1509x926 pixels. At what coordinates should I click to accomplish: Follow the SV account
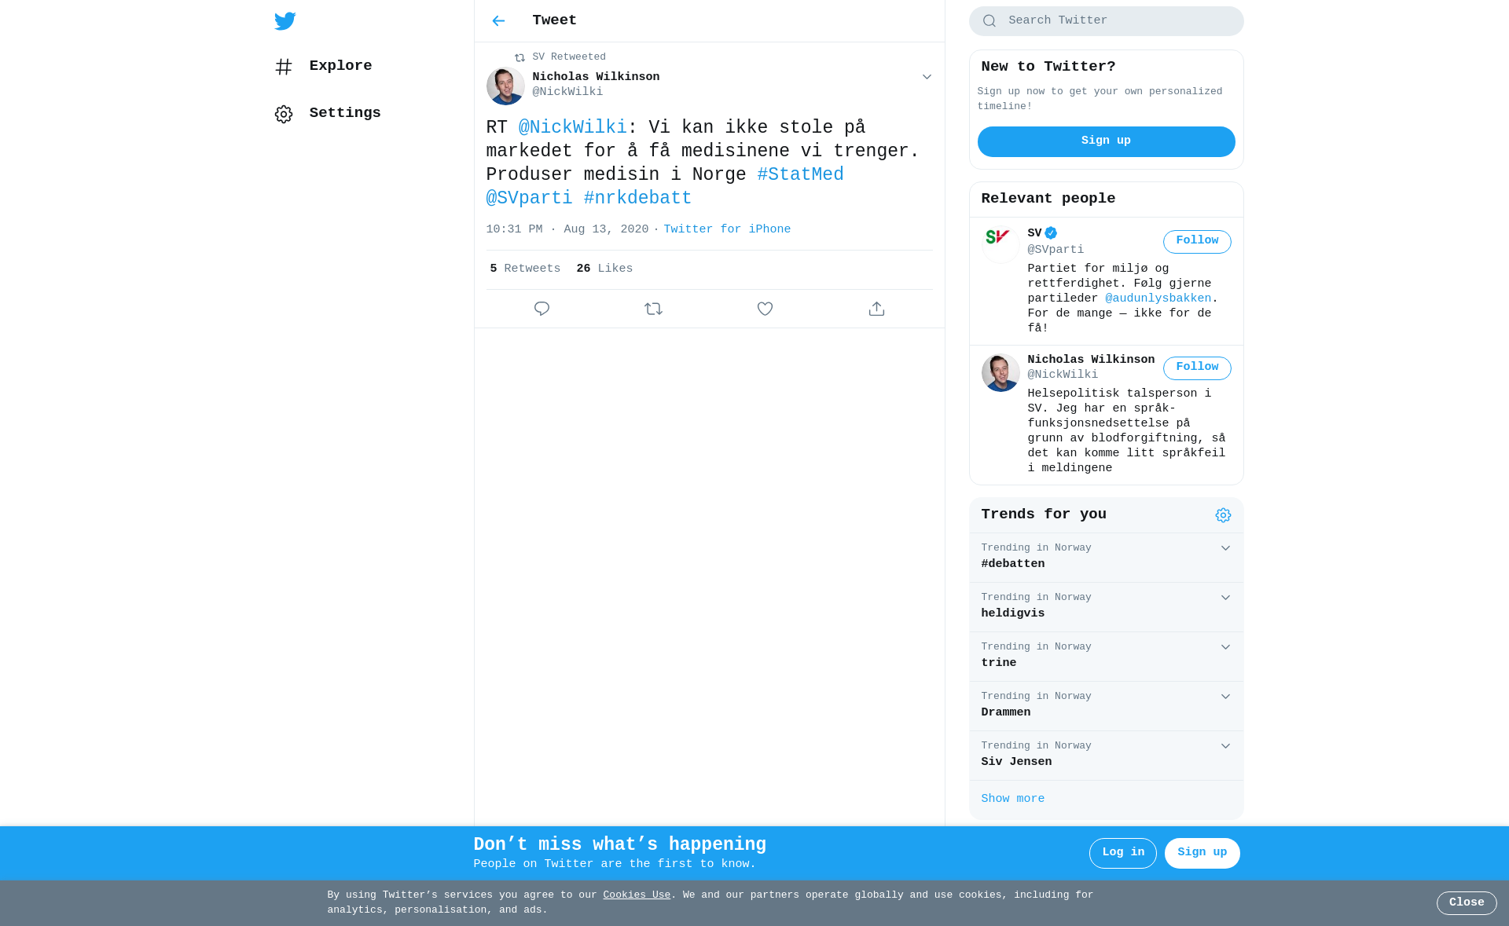(1197, 241)
